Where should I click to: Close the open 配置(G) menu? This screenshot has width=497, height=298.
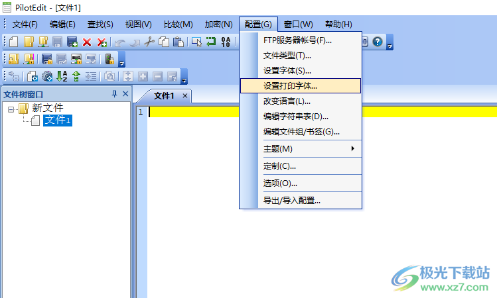tap(258, 25)
